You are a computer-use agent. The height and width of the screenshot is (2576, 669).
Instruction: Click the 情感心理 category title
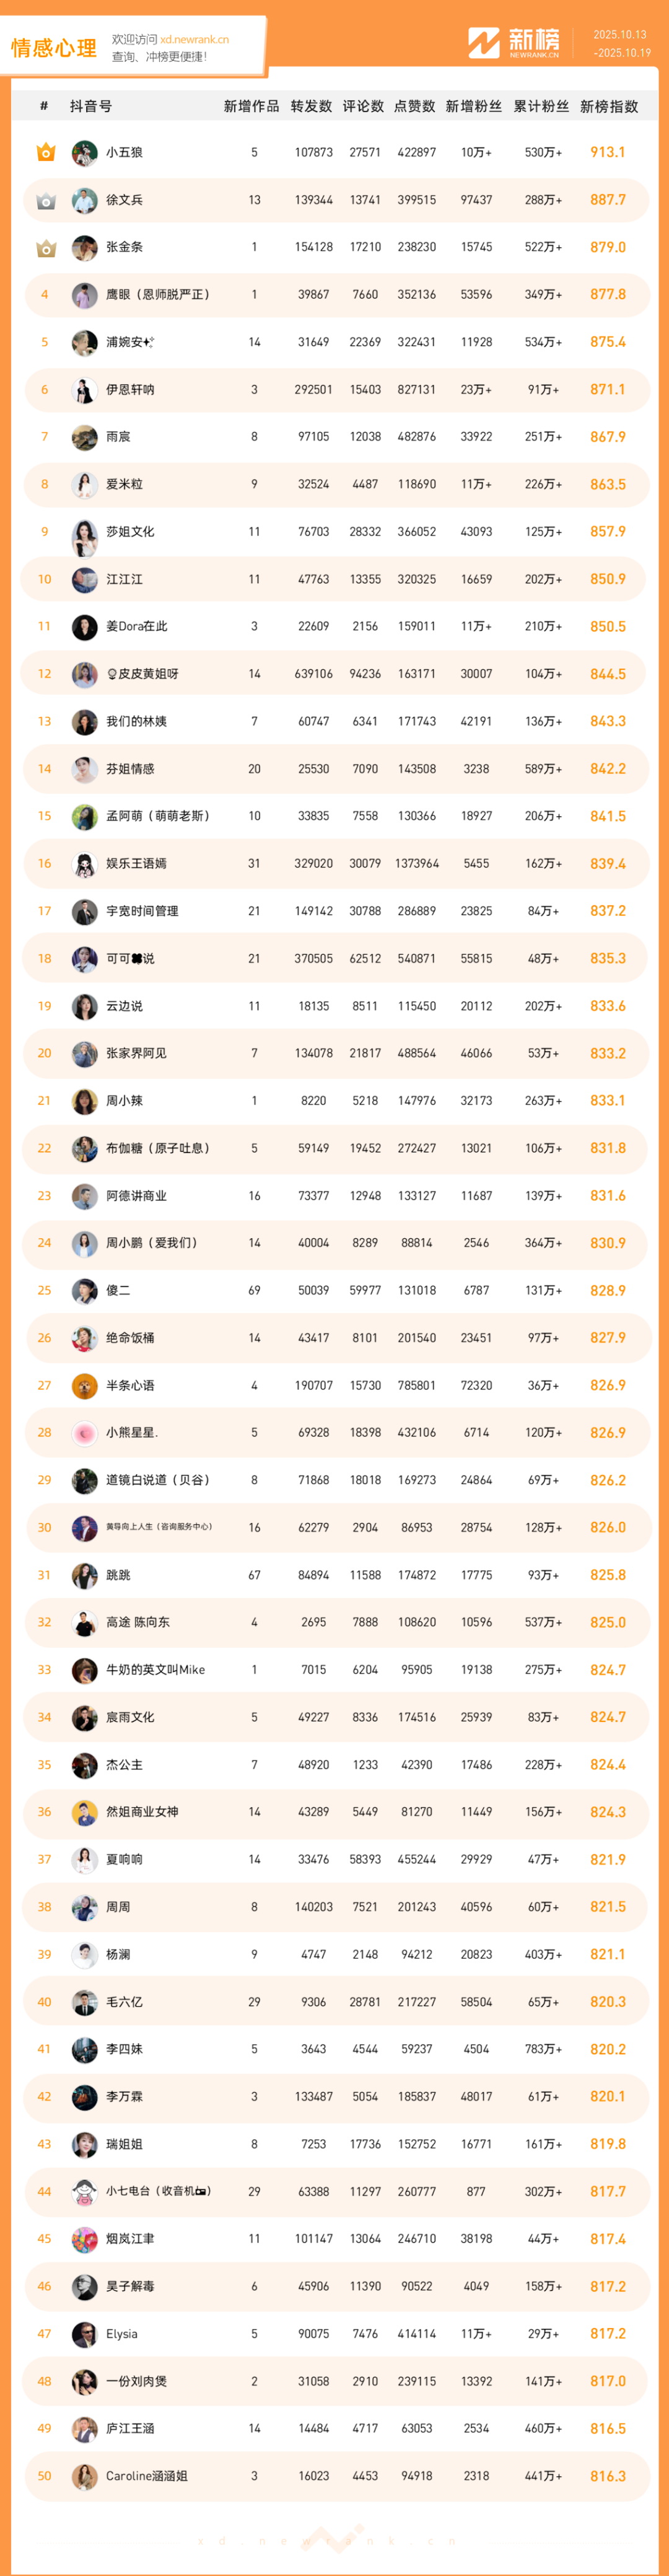click(x=54, y=48)
